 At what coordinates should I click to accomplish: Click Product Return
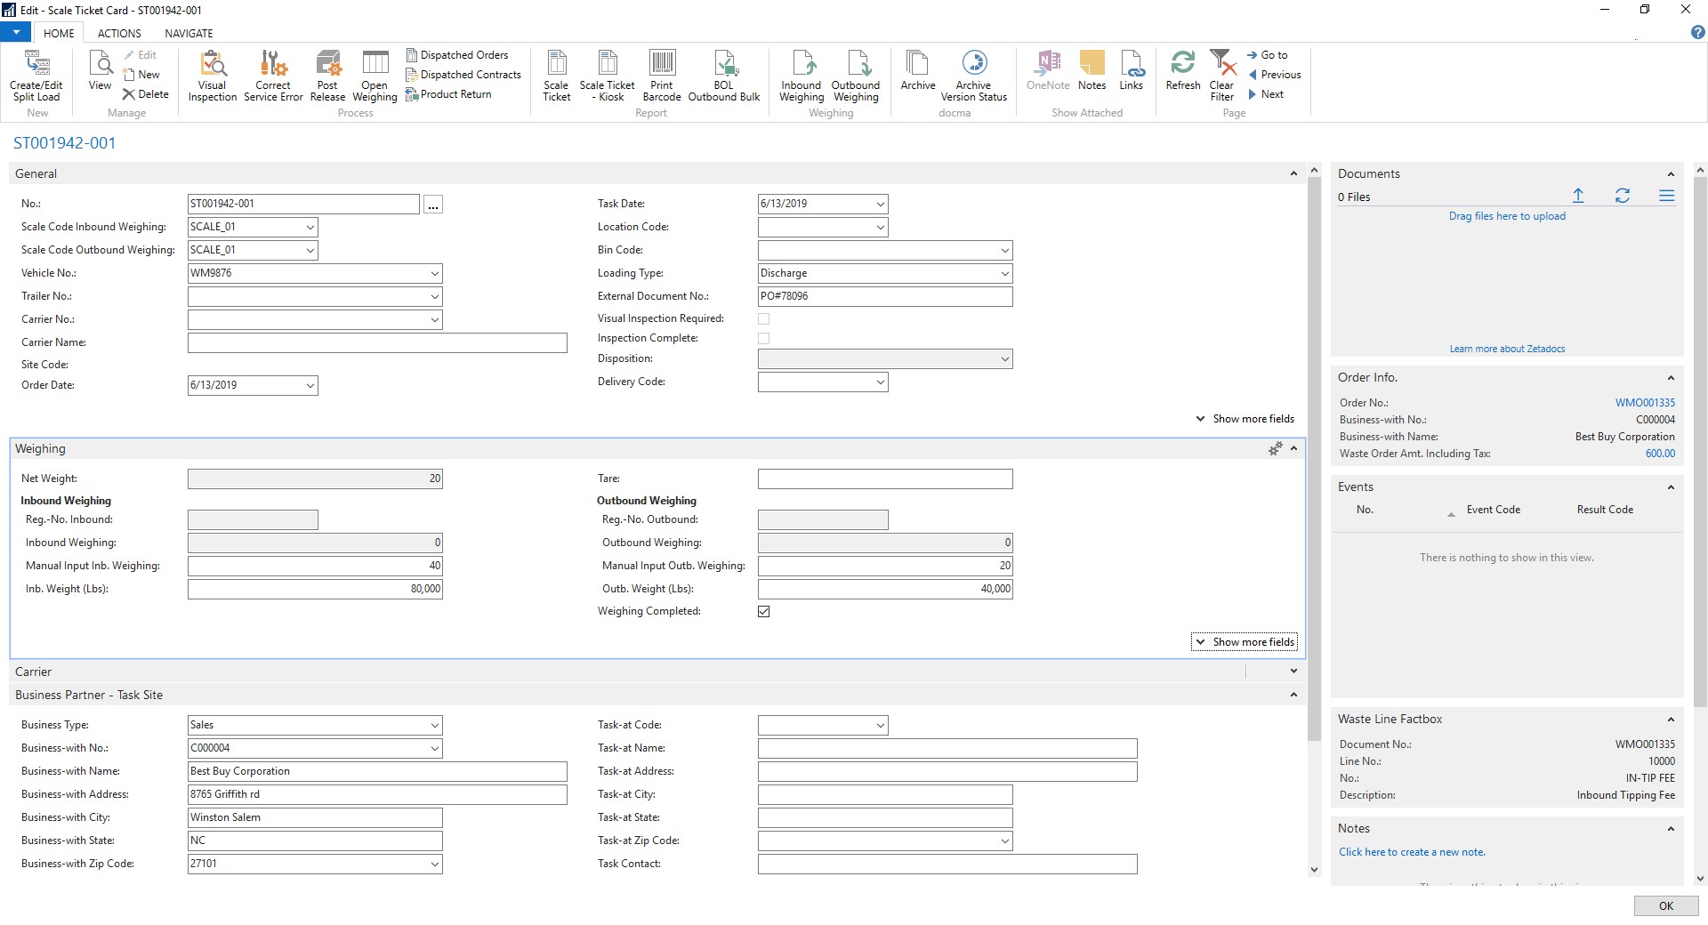click(x=448, y=94)
